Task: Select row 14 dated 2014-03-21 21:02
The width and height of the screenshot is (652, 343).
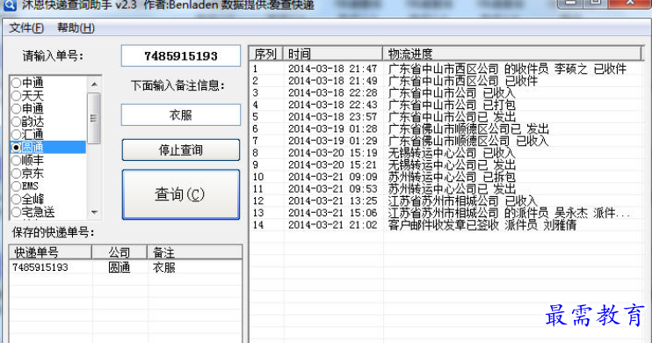Action: [446, 225]
